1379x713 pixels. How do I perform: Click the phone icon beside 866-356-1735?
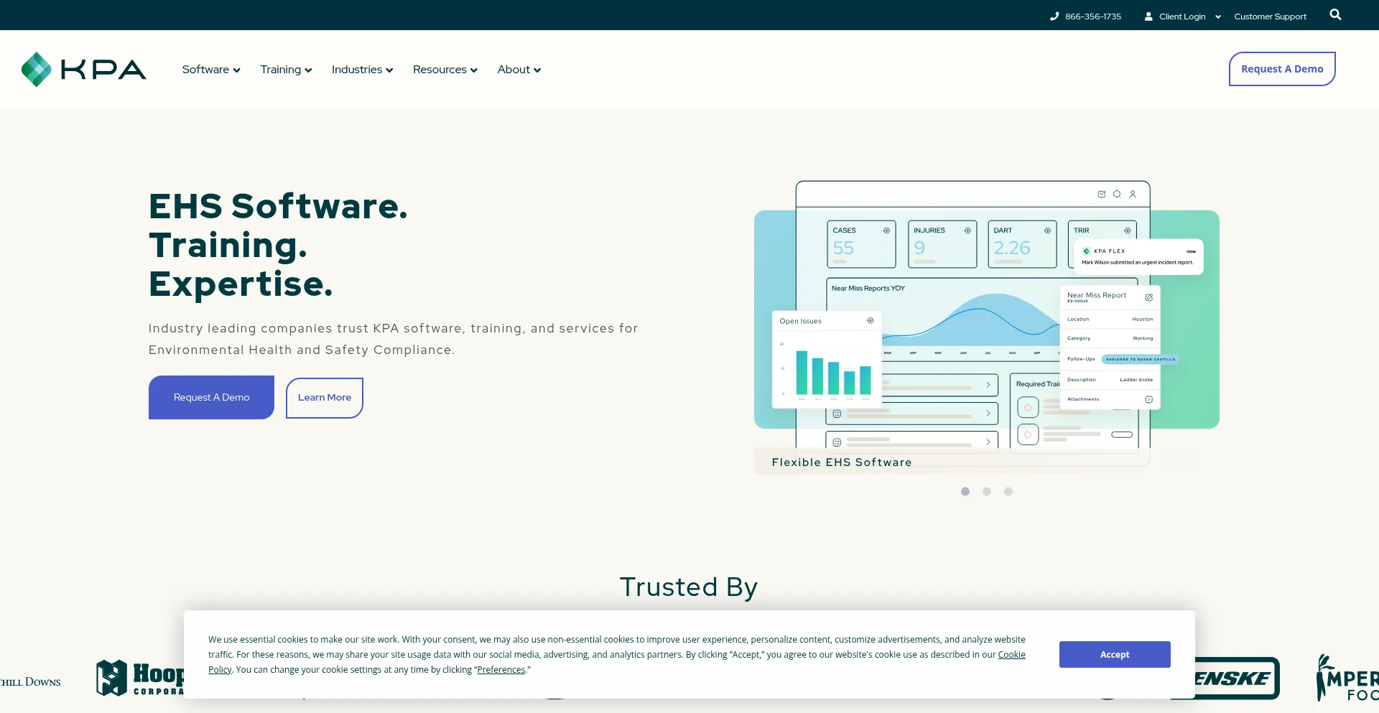1054,16
